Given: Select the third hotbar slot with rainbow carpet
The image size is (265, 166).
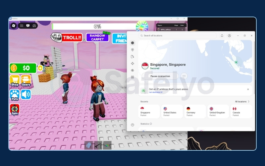Looking at the screenshot, I should [107, 145].
